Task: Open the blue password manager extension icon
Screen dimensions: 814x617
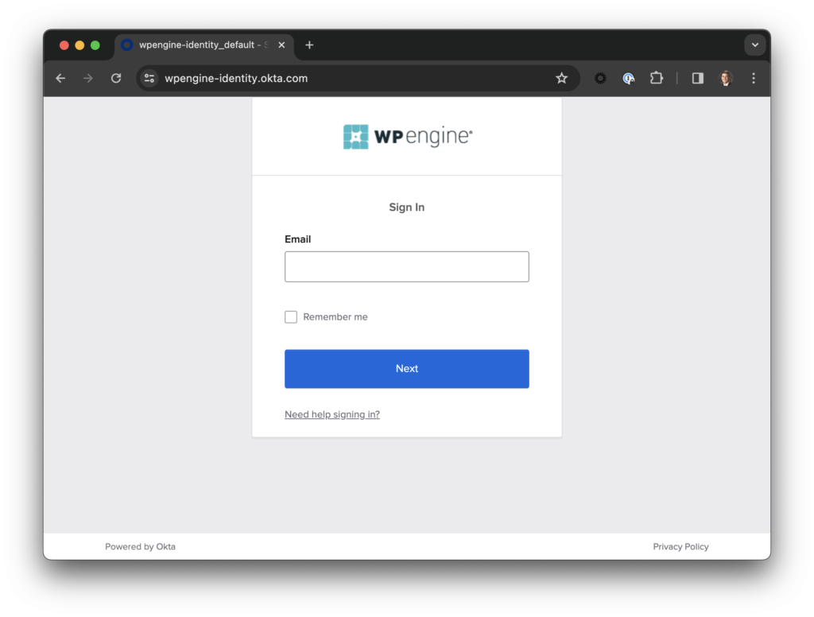Action: pyautogui.click(x=629, y=79)
